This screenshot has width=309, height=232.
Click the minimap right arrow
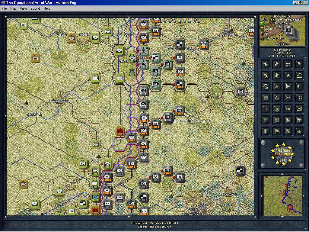(304, 196)
